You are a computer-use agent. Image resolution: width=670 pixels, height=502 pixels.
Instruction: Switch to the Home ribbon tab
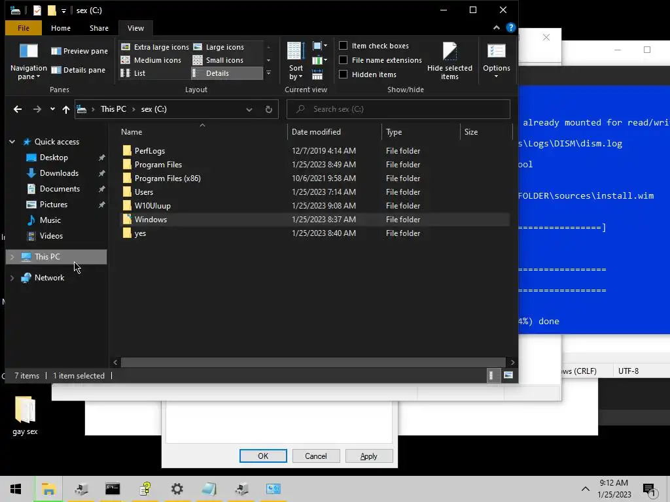61,28
